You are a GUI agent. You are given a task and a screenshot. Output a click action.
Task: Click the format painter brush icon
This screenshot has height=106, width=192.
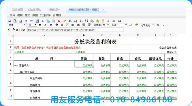[x=65, y=21]
